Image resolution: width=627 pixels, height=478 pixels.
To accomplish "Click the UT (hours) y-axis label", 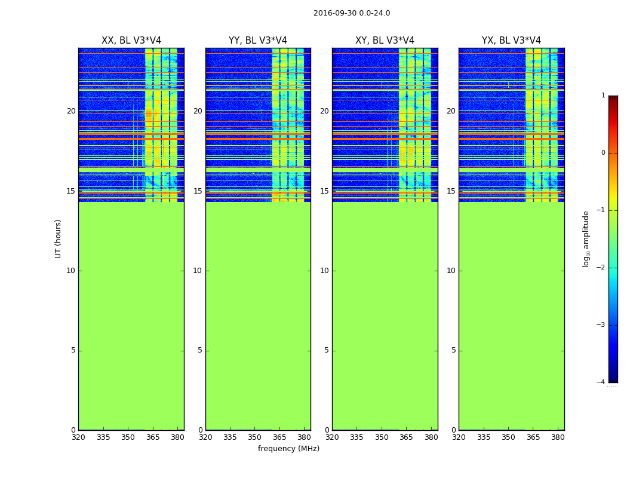I will tap(58, 238).
